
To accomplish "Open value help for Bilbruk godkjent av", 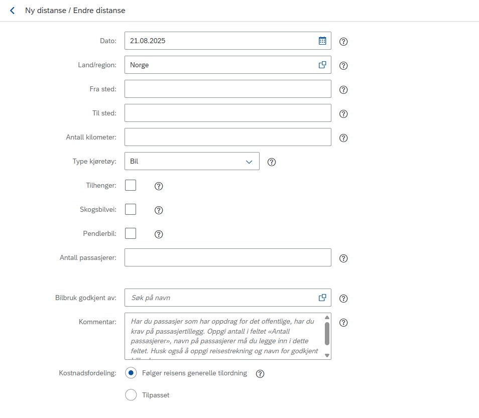I will 322,298.
